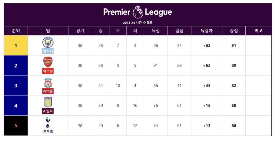Click the 토트넘 team name label
Viewport: 275px width, 141px height.
point(48,131)
